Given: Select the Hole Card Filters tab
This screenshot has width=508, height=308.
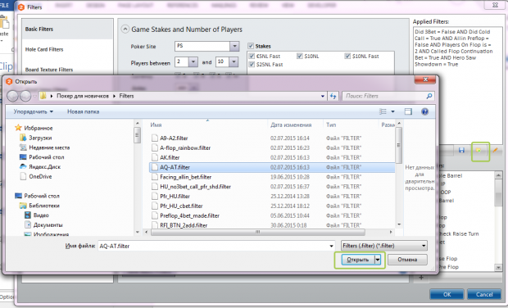Looking at the screenshot, I should coord(44,49).
